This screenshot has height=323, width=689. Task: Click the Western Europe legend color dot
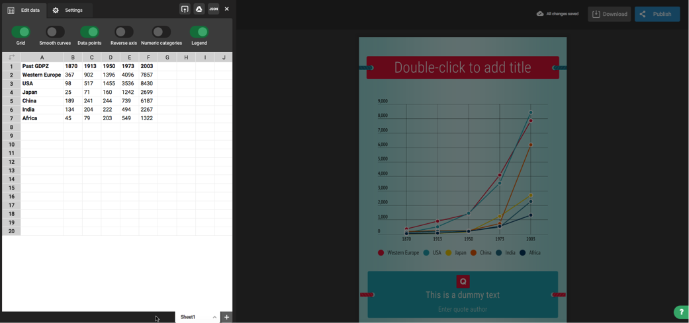[x=381, y=253]
